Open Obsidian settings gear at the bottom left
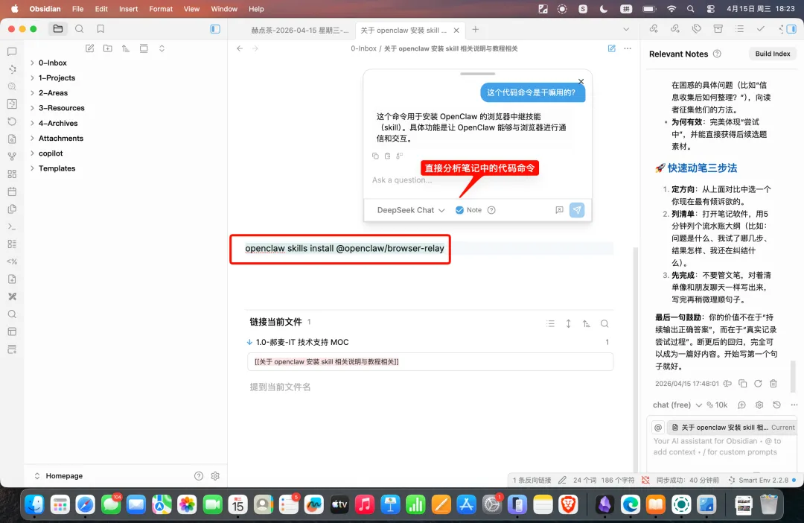The image size is (804, 523). pos(215,476)
